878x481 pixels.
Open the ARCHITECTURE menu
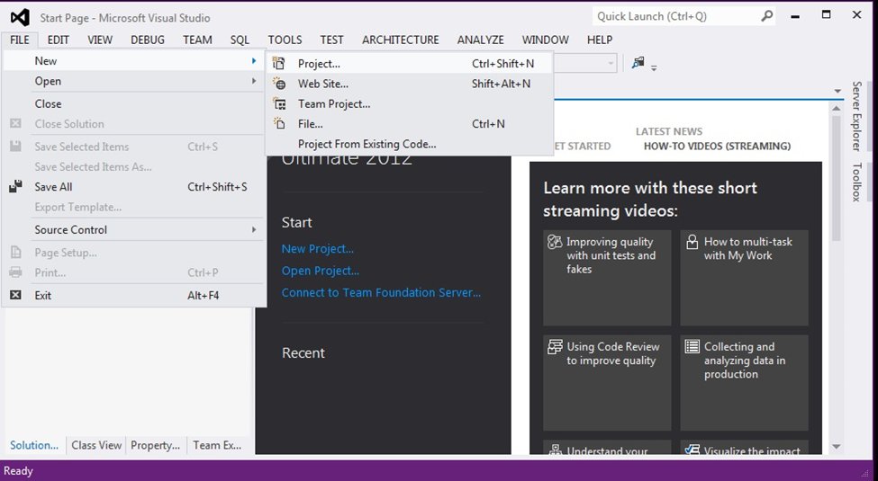[401, 40]
